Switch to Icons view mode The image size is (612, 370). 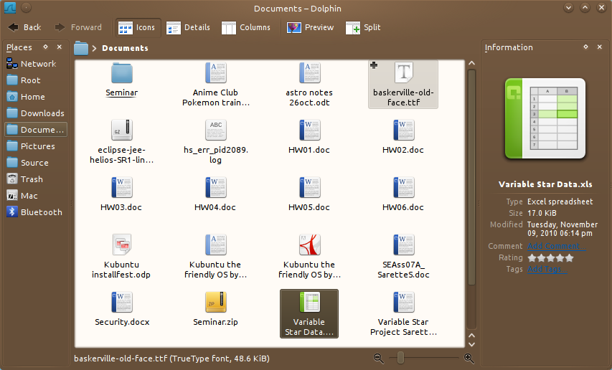pyautogui.click(x=137, y=28)
